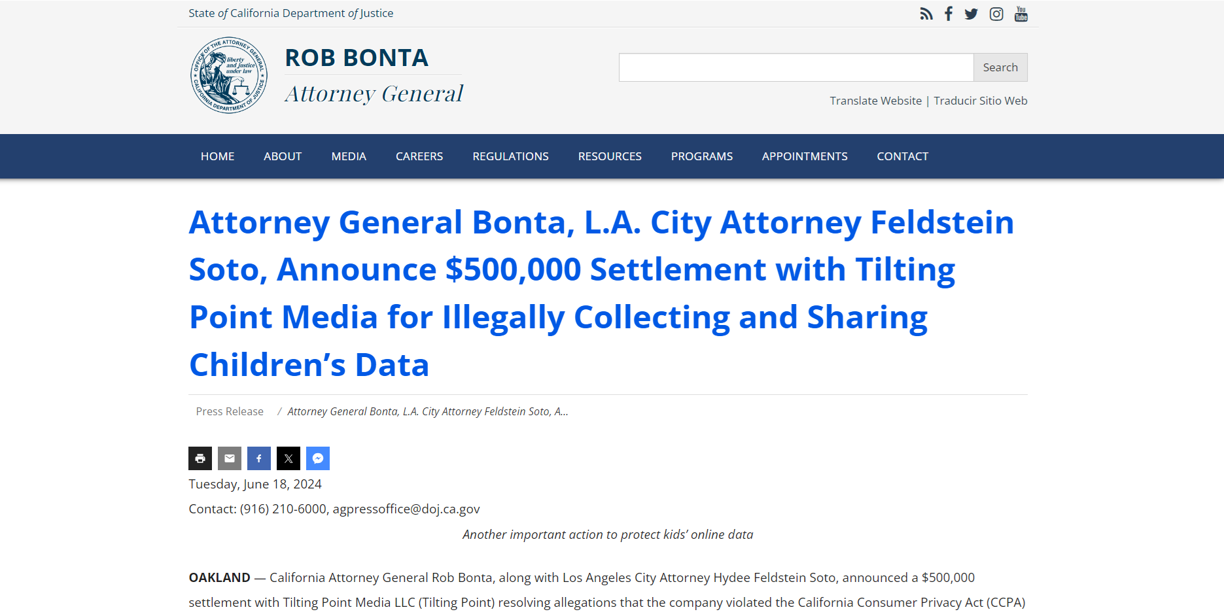Viewport: 1224px width, 616px height.
Task: Click the Press Release breadcrumb link
Action: 230,411
